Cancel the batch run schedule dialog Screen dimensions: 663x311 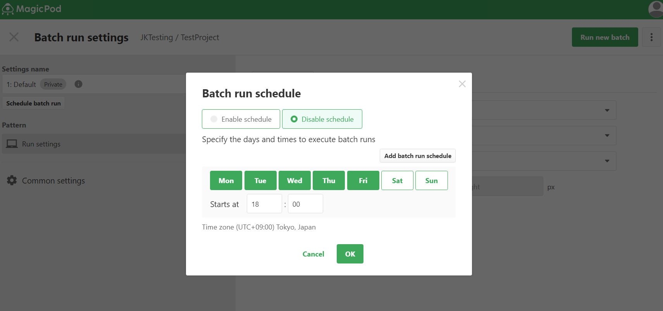coord(313,254)
